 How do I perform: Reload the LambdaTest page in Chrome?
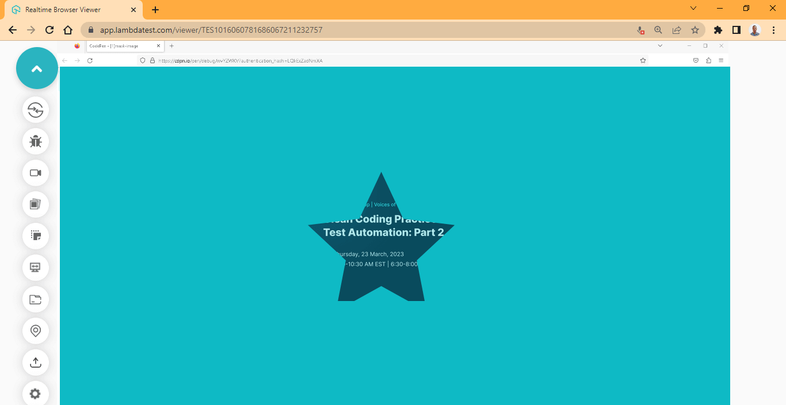[49, 30]
